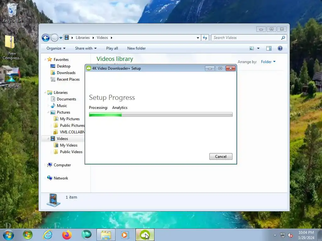Click Play all in Explorer toolbar
322x241 pixels.
click(x=112, y=48)
